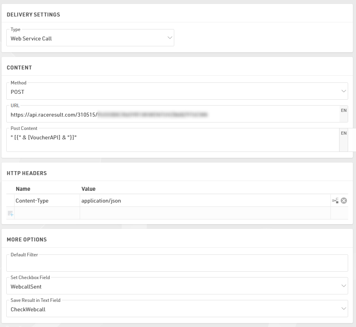Click the EN language badge beside Post Content
Image resolution: width=356 pixels, height=327 pixels.
[x=343, y=133]
